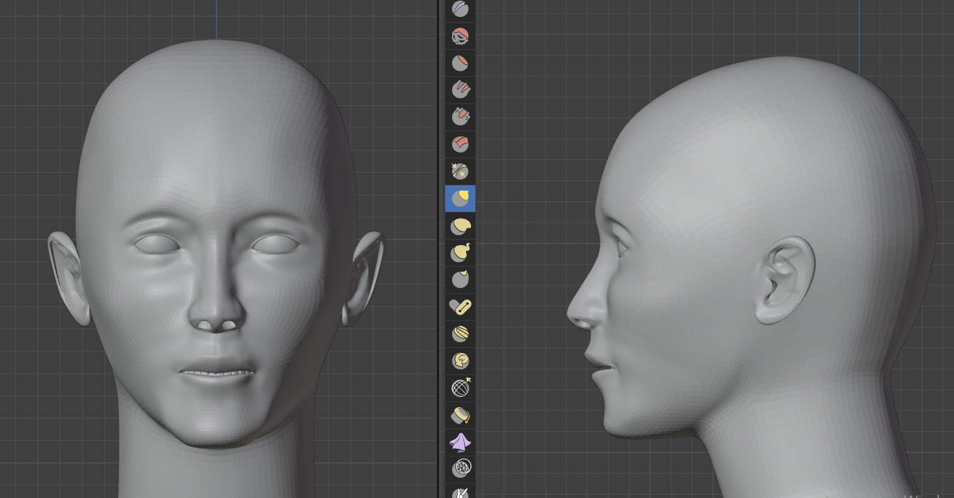Choose the Thumb sculpt brush

click(x=460, y=279)
